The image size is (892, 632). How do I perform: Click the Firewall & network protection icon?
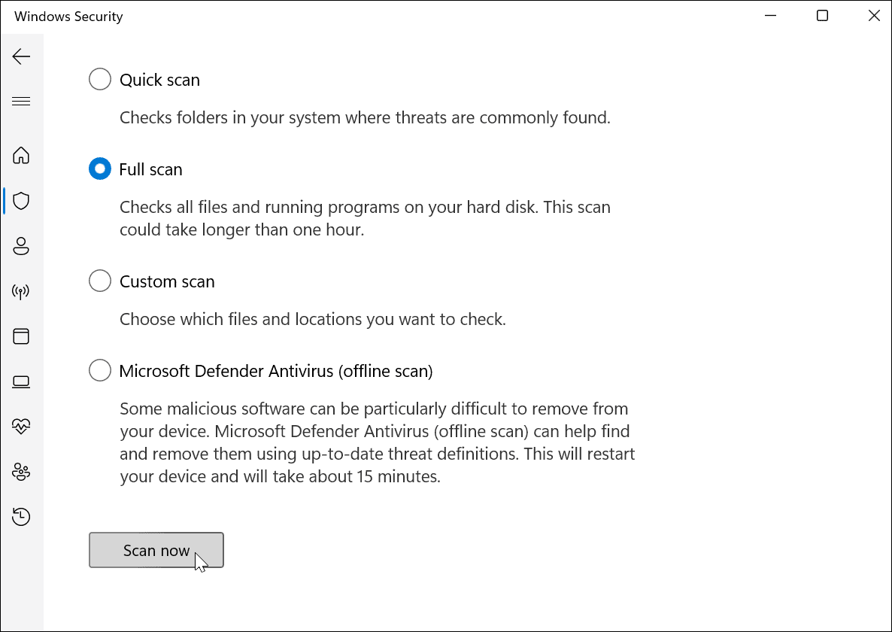pyautogui.click(x=22, y=291)
